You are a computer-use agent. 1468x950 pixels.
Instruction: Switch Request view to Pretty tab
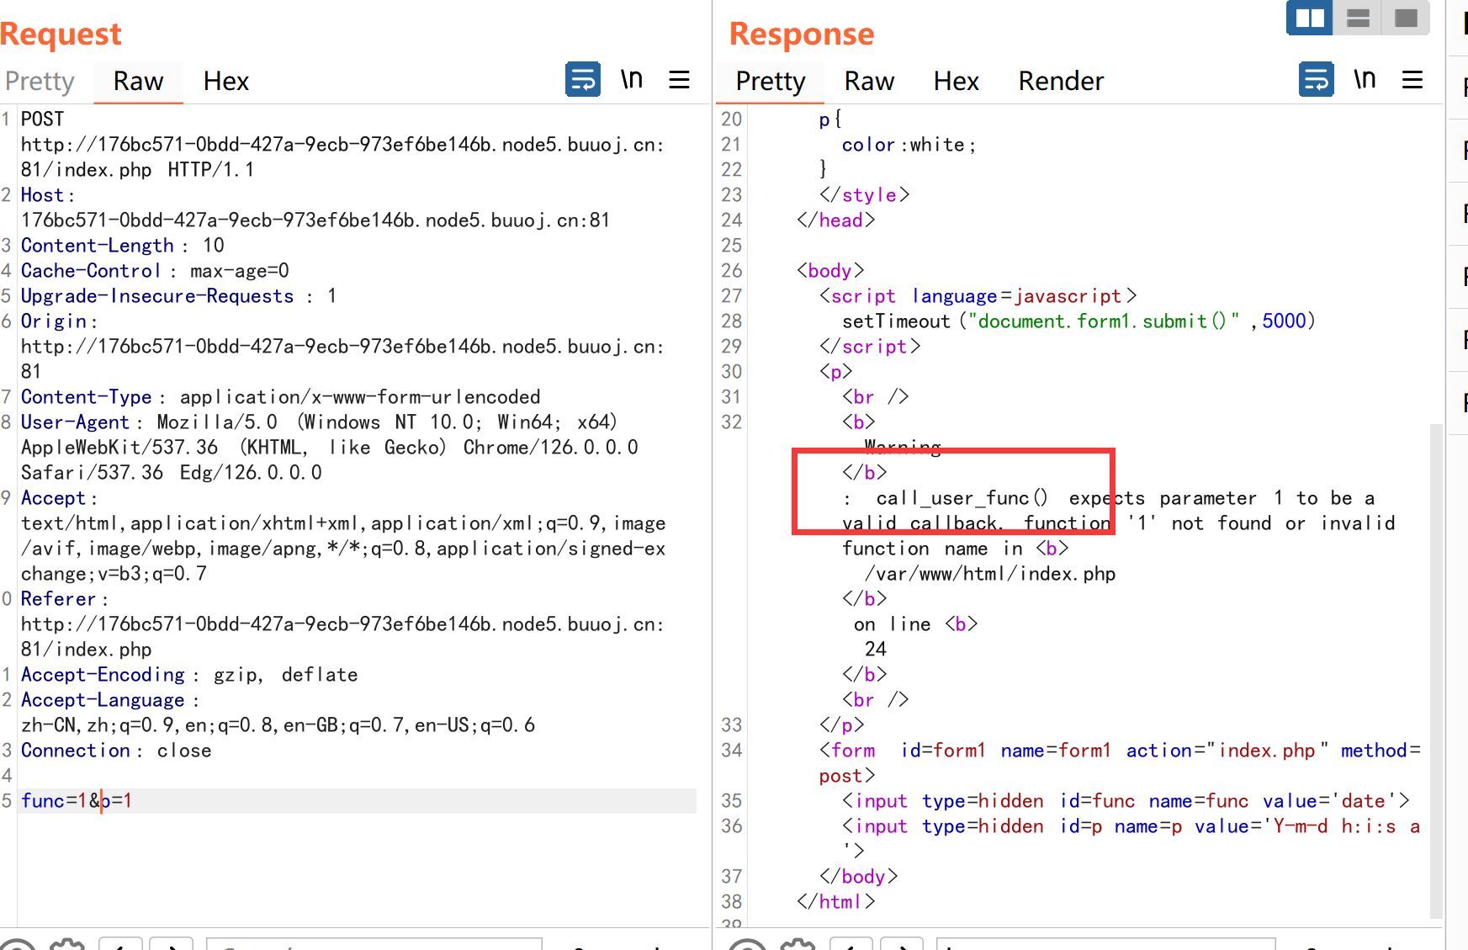pyautogui.click(x=40, y=82)
